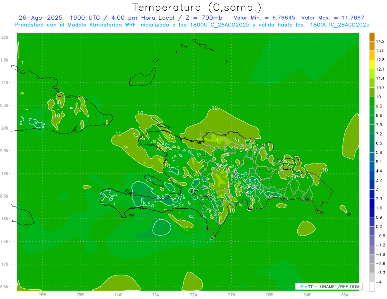Click the 21N latitude axis label
The image size is (387, 299).
5,83
